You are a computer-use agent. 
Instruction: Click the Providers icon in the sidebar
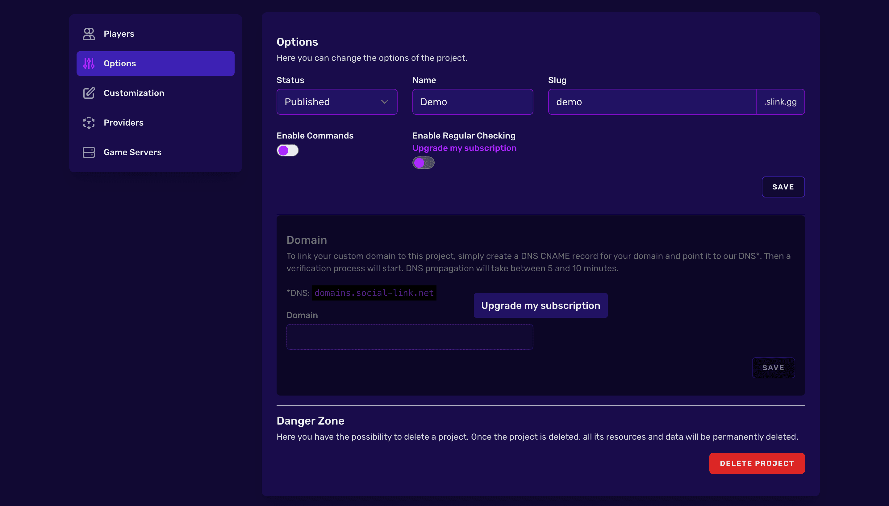89,122
